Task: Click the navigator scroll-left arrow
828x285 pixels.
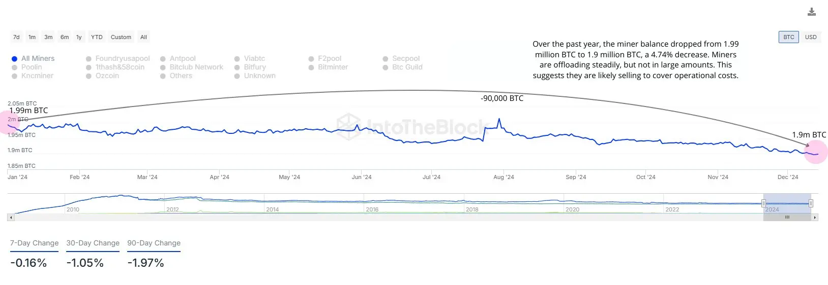Action: click(x=11, y=218)
